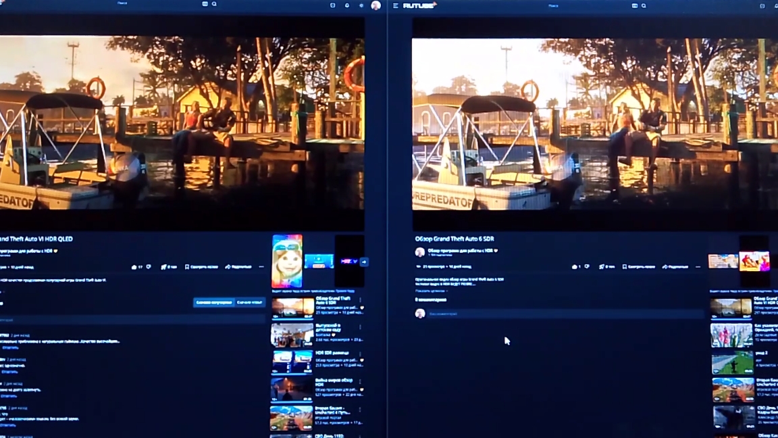Open the on-screen keyboard icon in the SDR window header
Viewport: 778px width, 438px height.
point(635,6)
